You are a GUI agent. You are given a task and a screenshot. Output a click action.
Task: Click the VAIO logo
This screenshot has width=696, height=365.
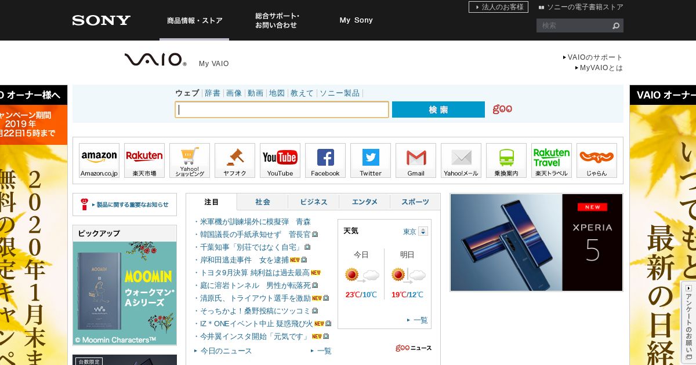coord(155,60)
